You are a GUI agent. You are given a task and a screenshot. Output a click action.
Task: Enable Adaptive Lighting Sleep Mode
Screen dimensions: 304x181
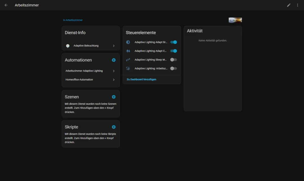[x=174, y=59]
